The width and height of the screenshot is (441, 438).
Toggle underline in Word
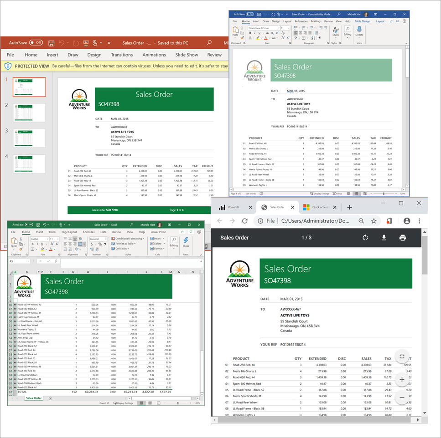coord(259,33)
